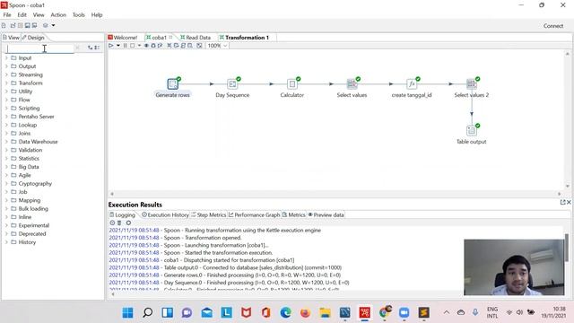Click the Open file toolbar icon
The image size is (574, 323).
click(13, 25)
